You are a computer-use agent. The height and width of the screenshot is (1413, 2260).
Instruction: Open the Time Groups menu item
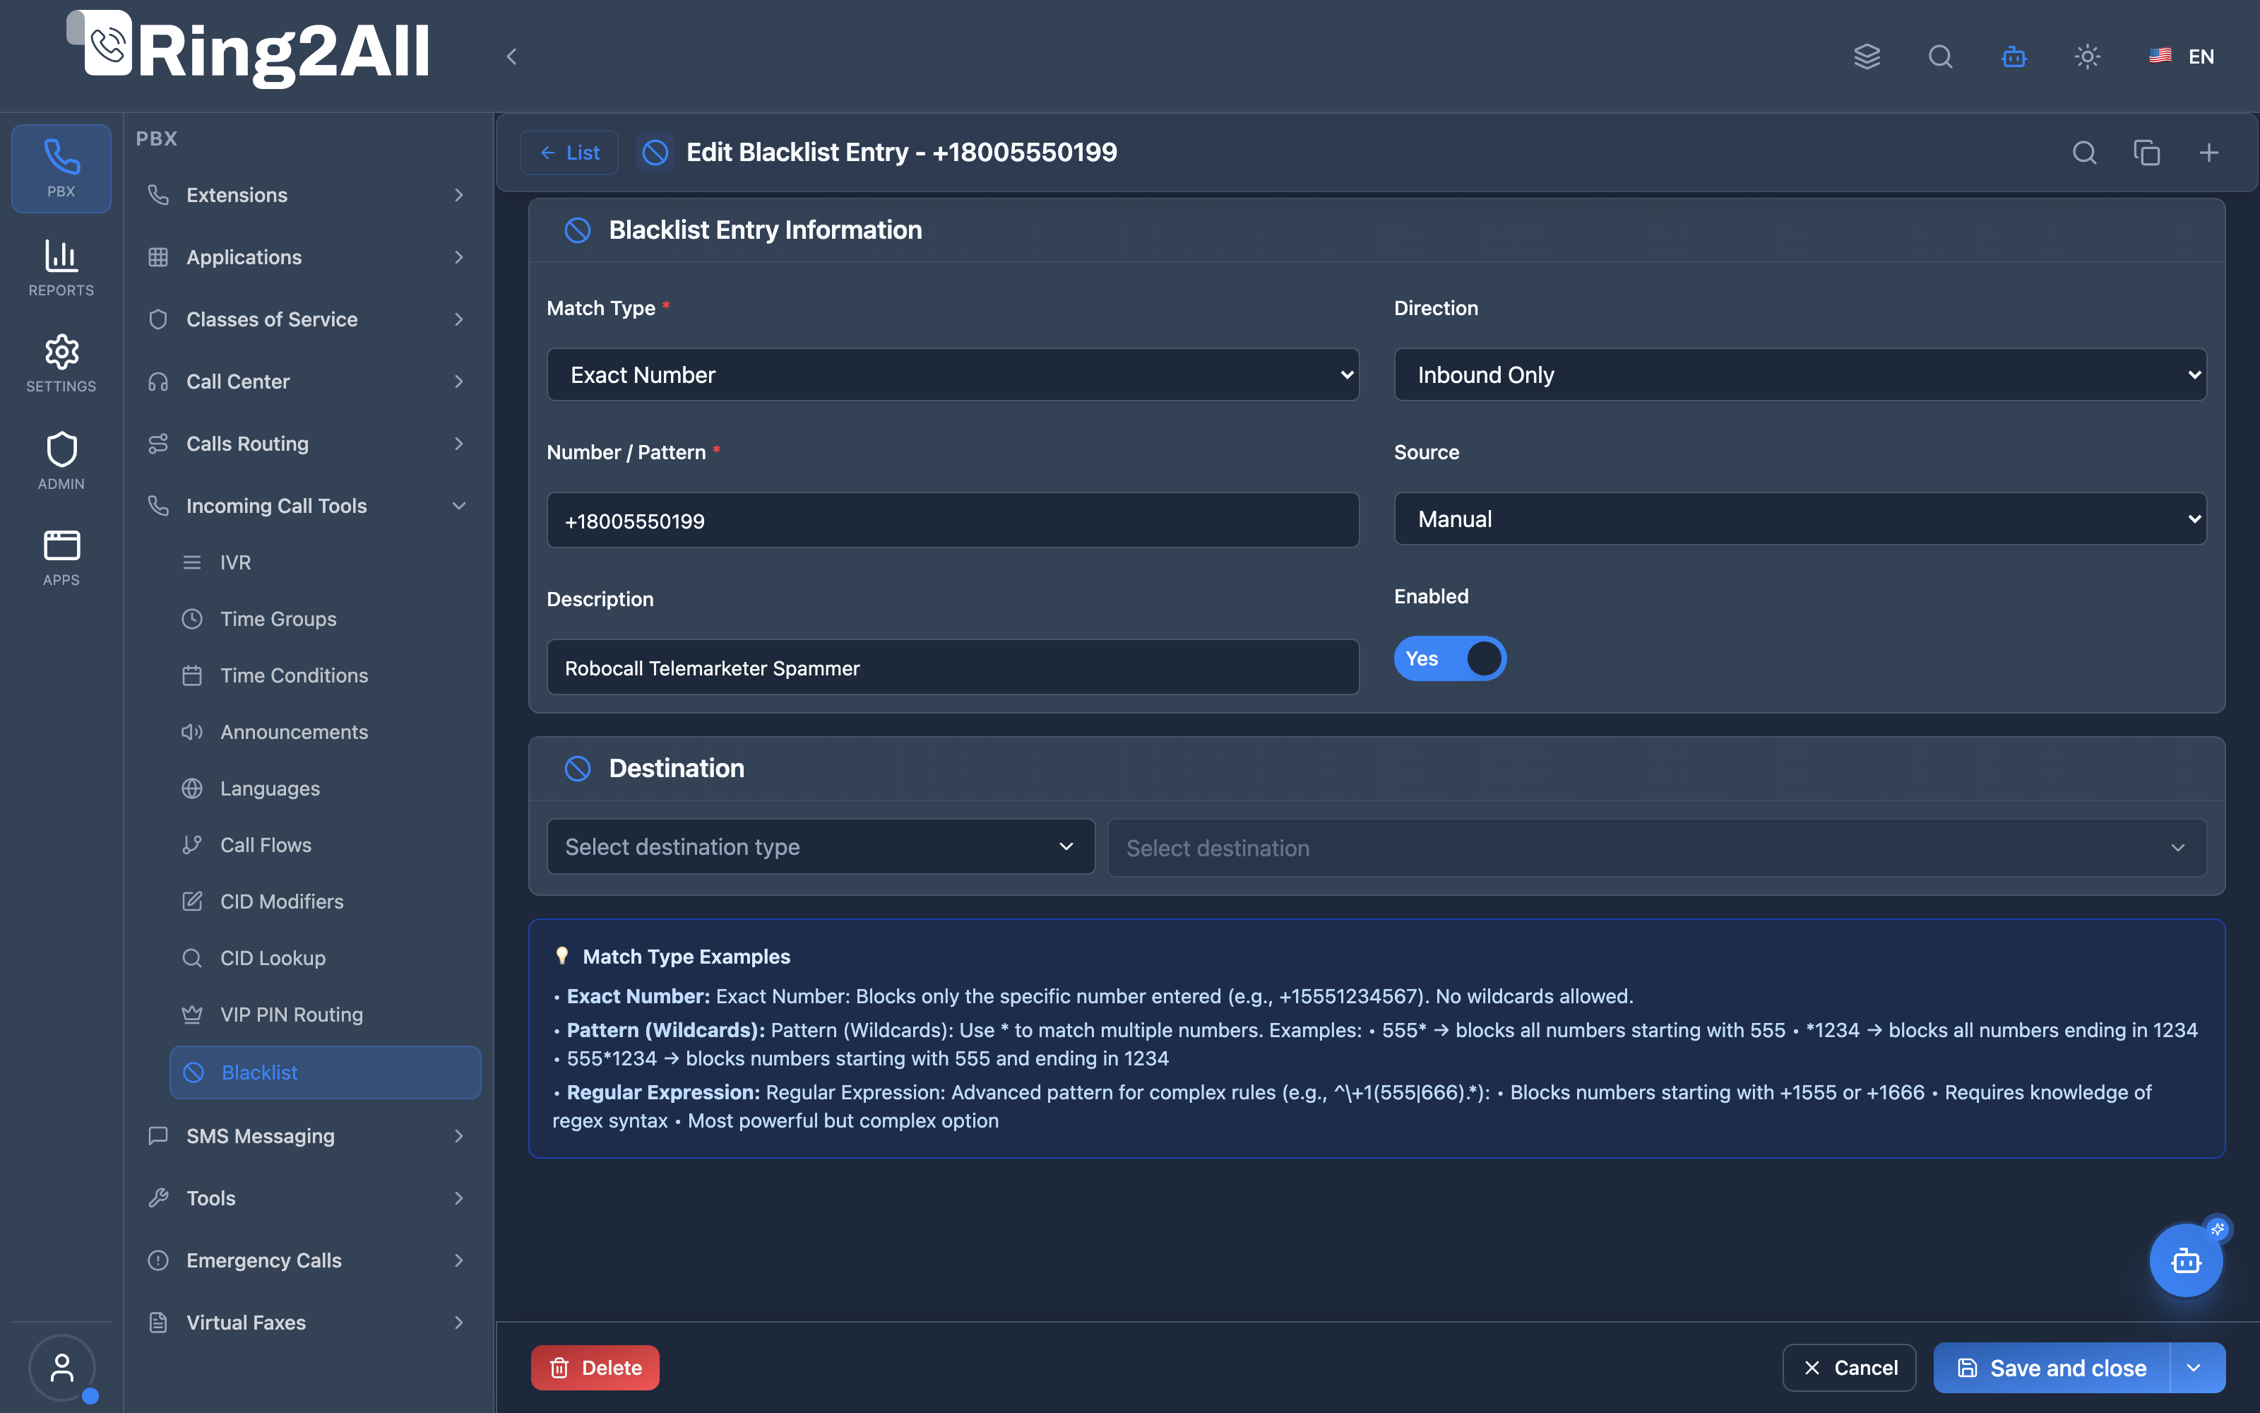(x=325, y=619)
